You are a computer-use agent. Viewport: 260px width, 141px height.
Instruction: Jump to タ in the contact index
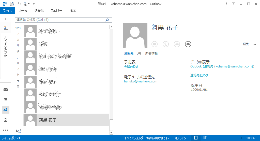(x=18, y=51)
